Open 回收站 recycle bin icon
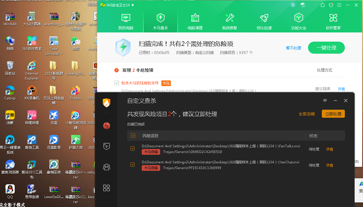 (10, 68)
